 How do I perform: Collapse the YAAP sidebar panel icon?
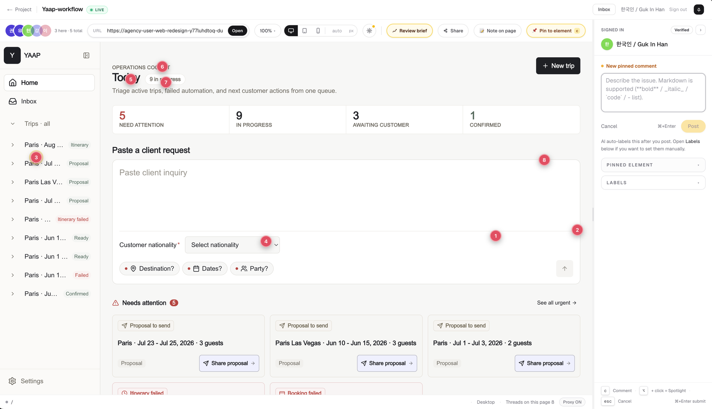(x=86, y=55)
